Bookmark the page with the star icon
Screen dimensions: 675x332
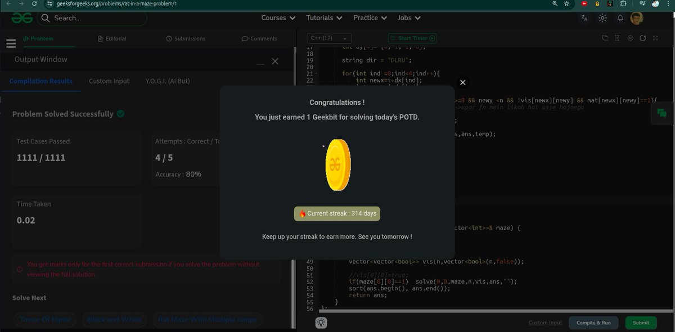[x=566, y=4]
